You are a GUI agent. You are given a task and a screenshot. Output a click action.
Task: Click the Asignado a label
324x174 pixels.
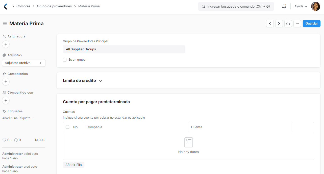[16, 36]
